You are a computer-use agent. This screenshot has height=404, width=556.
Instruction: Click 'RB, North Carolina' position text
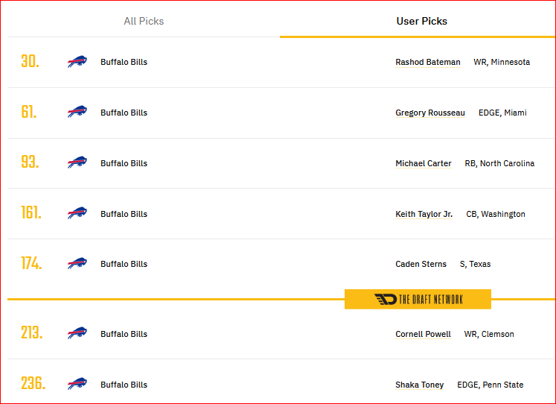pyautogui.click(x=499, y=163)
